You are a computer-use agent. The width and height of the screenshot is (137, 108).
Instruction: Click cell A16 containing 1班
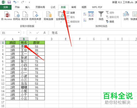click(x=13, y=98)
